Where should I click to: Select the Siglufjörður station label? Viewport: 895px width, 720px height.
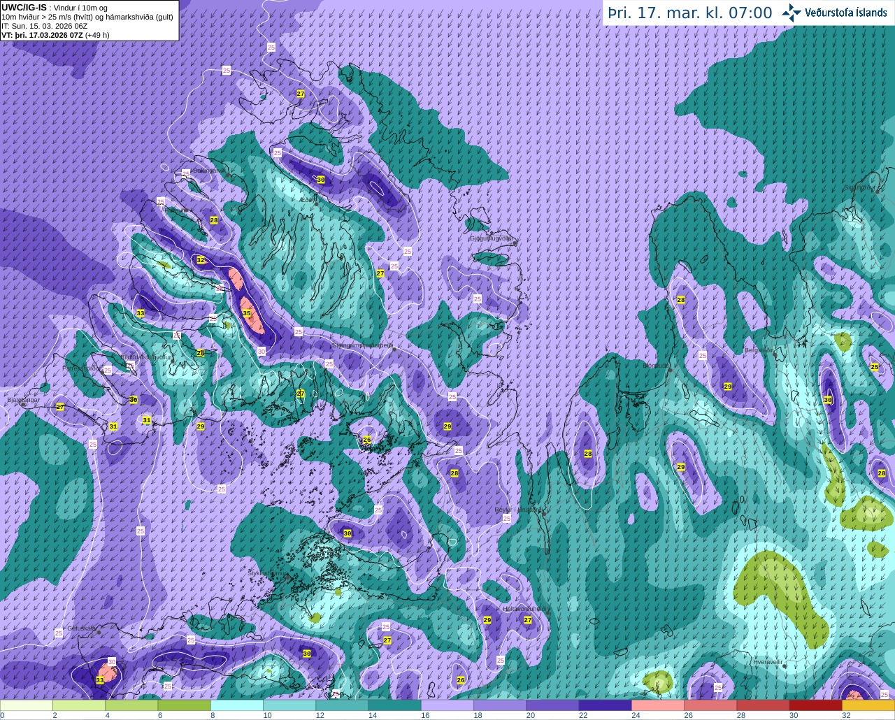(x=860, y=187)
